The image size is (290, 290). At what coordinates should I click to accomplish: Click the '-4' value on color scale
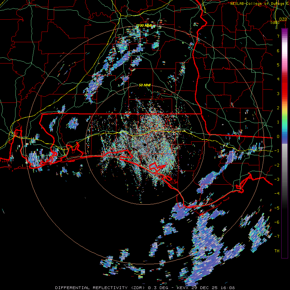277,194
